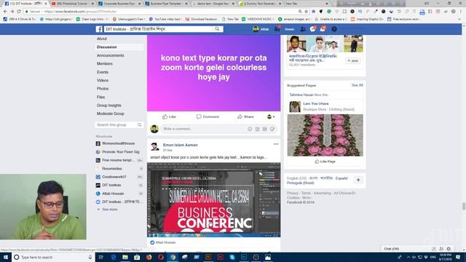Open options menu of Emon Islam Aaman post
This screenshot has width=466, height=262.
(x=276, y=144)
